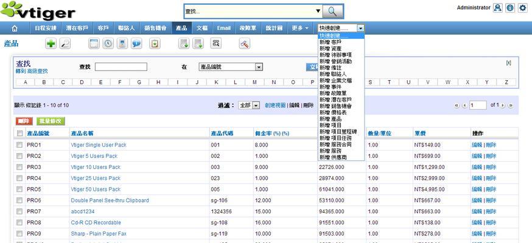532x243 pixels.
Task: Click the green plus create product icon
Action: click(x=51, y=44)
